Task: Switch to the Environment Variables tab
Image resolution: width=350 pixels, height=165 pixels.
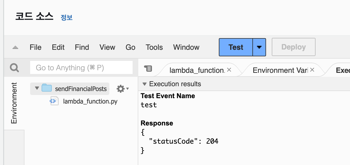Action: click(280, 70)
